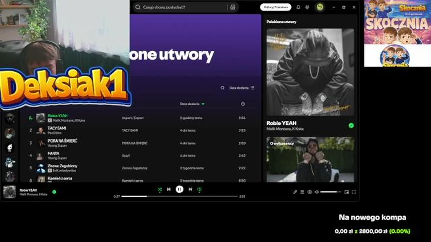The width and height of the screenshot is (431, 242).
Task: Toggle shuffle in the player bar
Action: (x=160, y=189)
